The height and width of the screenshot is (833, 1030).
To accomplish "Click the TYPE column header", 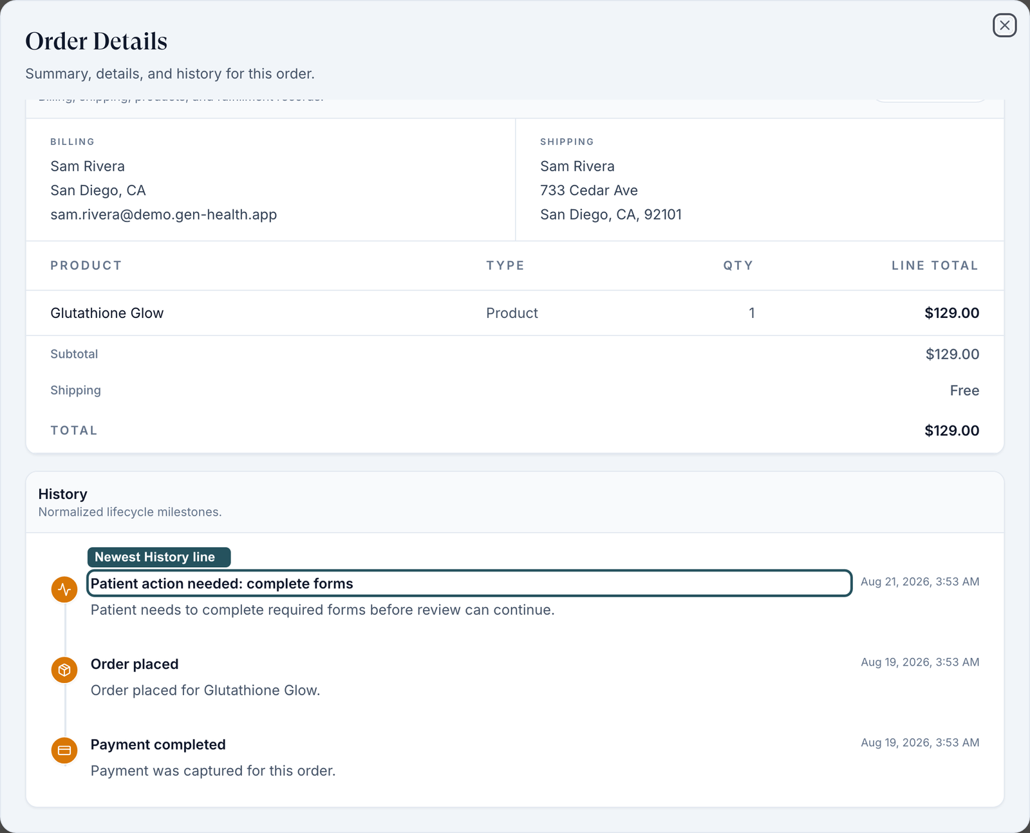I will coord(505,265).
